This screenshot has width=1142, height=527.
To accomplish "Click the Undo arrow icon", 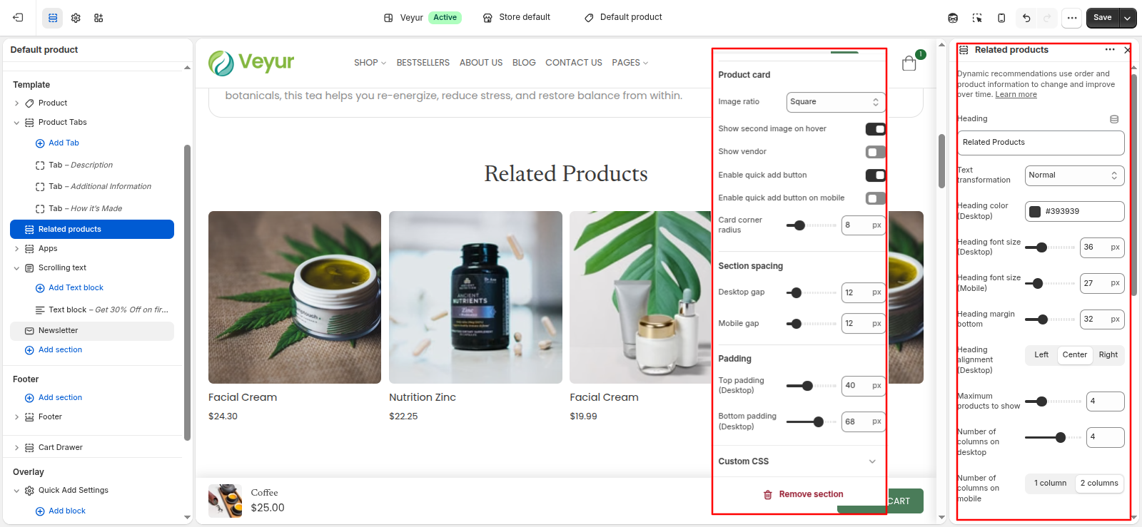I will (x=1026, y=18).
